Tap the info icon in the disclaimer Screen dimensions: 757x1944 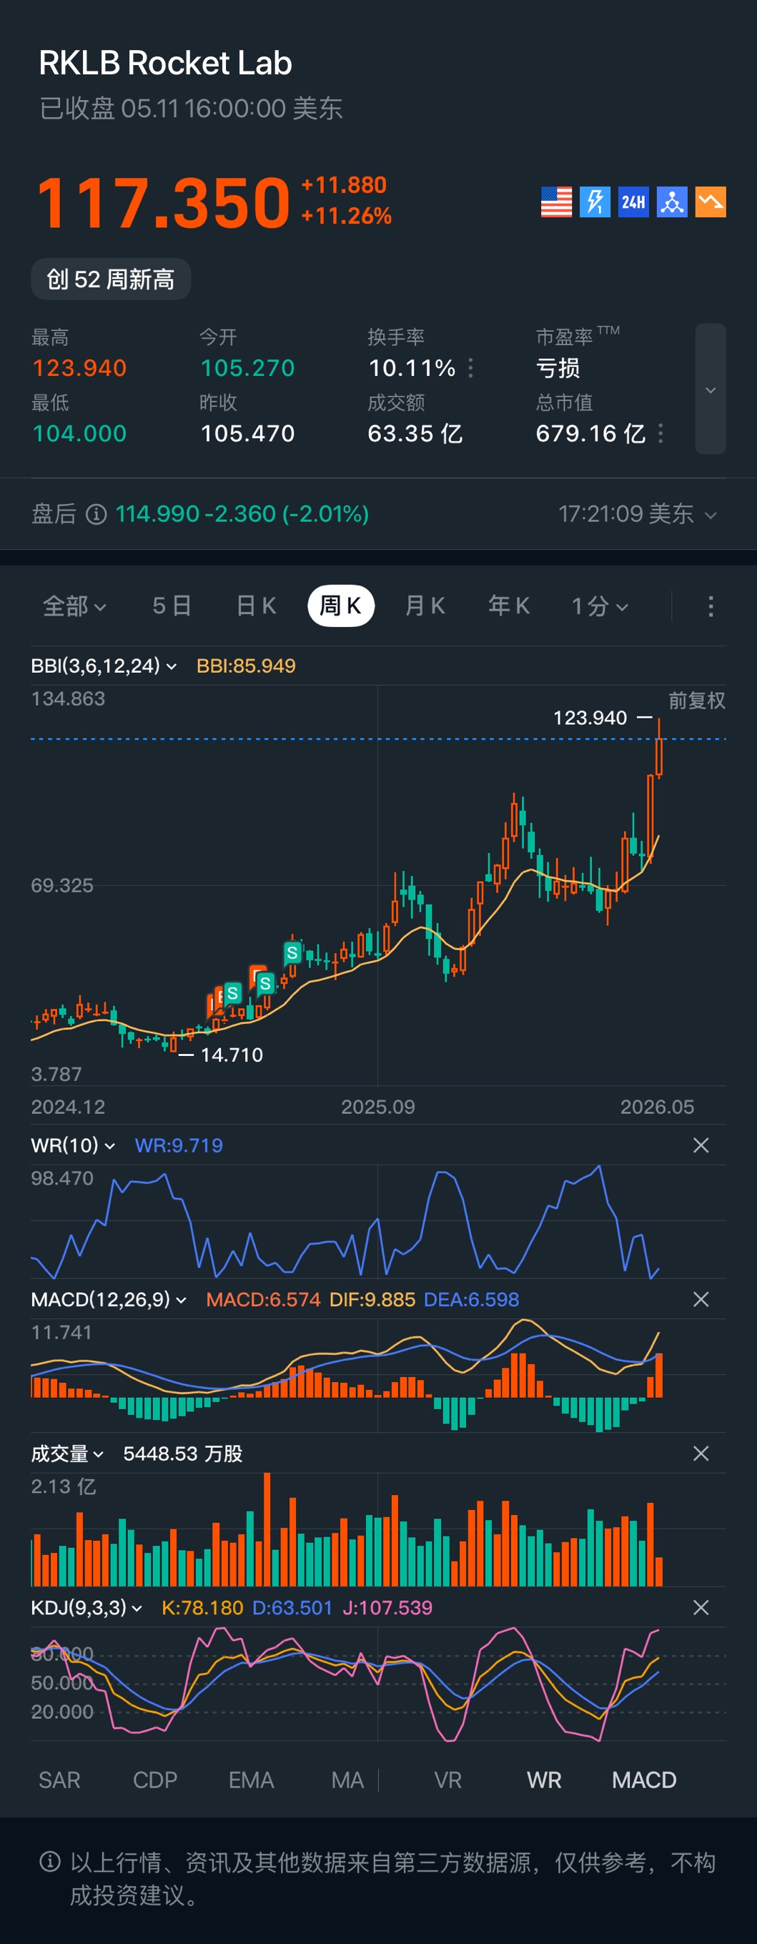click(x=50, y=1862)
